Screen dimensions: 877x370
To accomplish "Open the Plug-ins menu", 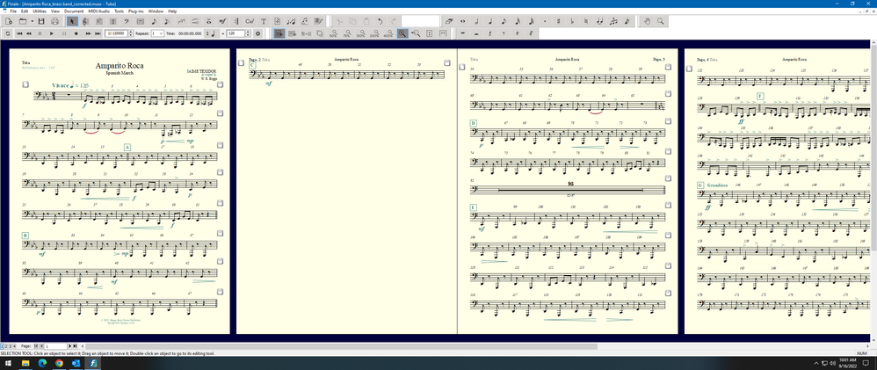I will pos(135,11).
